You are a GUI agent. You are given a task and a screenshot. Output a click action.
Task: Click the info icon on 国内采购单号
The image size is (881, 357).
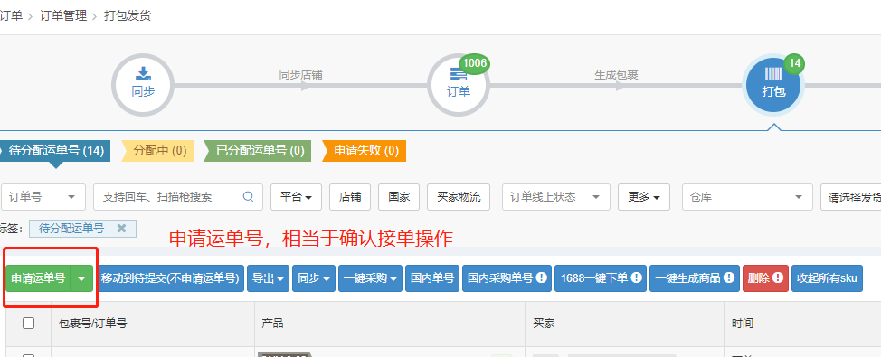[542, 277]
